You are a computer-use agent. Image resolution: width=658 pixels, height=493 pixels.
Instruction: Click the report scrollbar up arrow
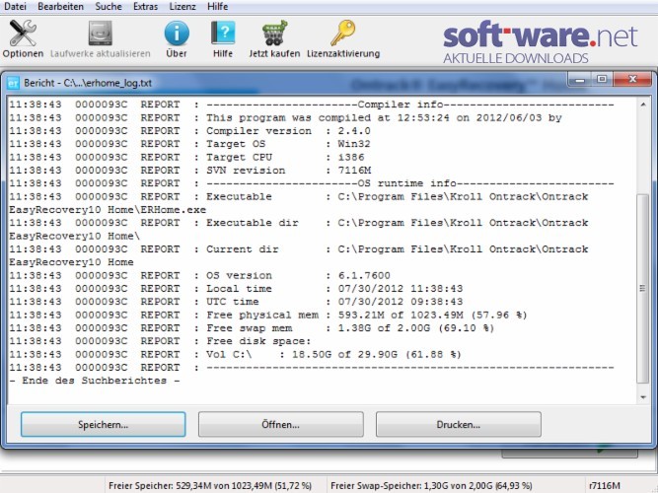[x=643, y=105]
